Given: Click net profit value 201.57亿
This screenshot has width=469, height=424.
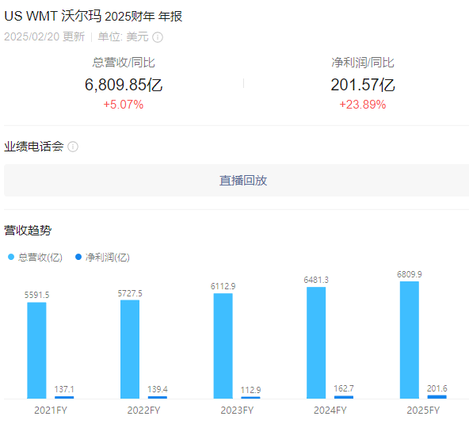Looking at the screenshot, I should (x=363, y=85).
